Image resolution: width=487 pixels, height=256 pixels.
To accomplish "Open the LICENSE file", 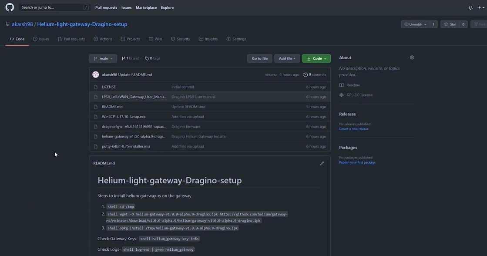I will (x=109, y=87).
